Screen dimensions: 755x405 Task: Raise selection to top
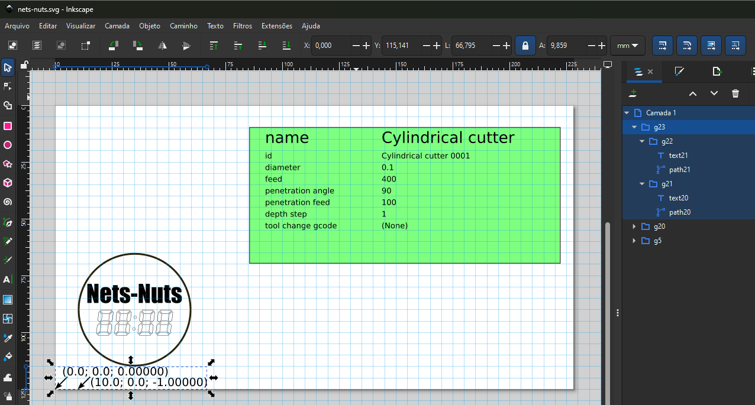(214, 46)
